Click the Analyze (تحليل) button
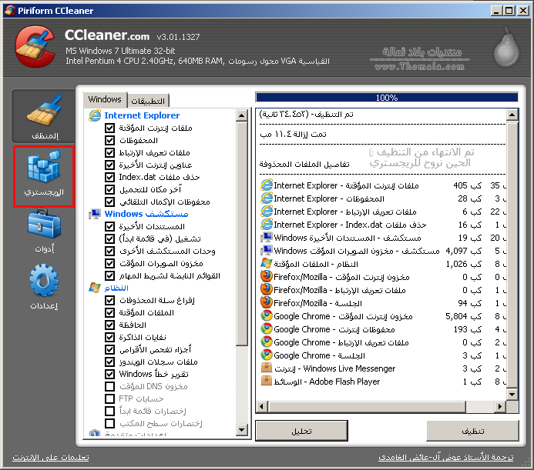 (x=302, y=431)
